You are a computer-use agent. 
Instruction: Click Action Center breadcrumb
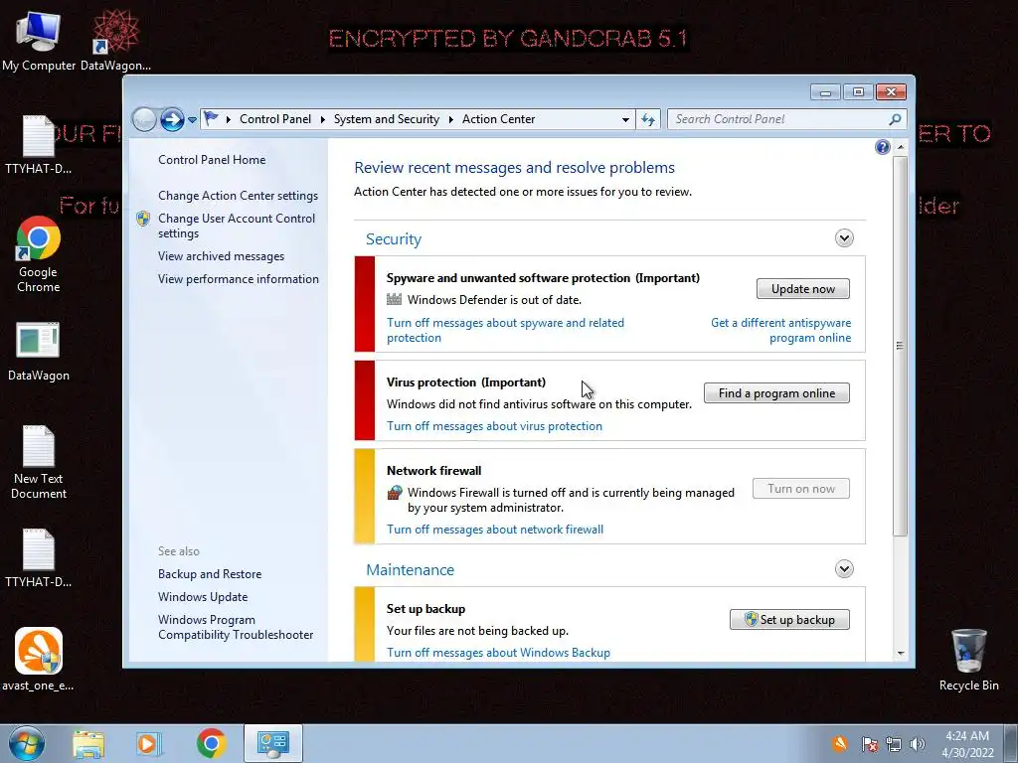tap(499, 119)
